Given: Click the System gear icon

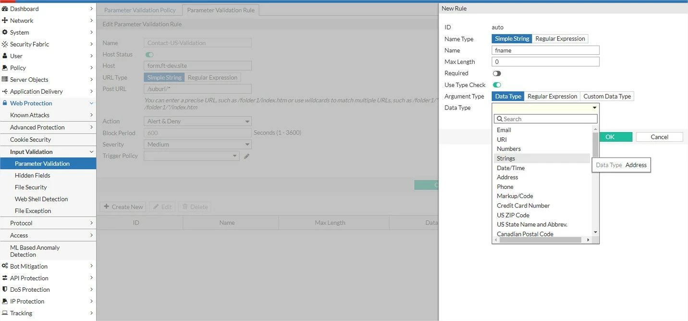Looking at the screenshot, I should pos(5,32).
